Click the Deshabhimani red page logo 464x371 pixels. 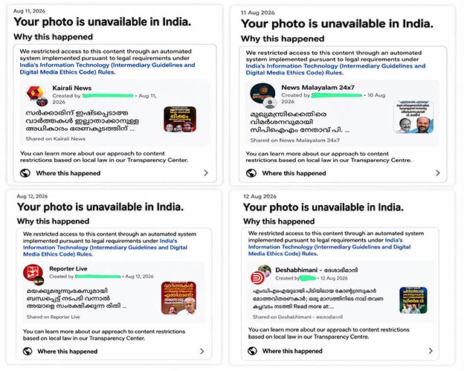(257, 278)
